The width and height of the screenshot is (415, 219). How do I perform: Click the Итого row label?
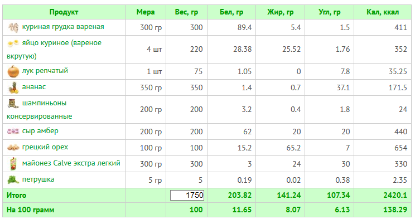[x=16, y=196]
